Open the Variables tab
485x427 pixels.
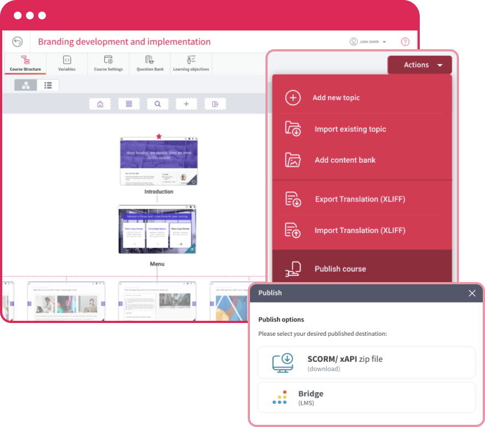point(67,64)
